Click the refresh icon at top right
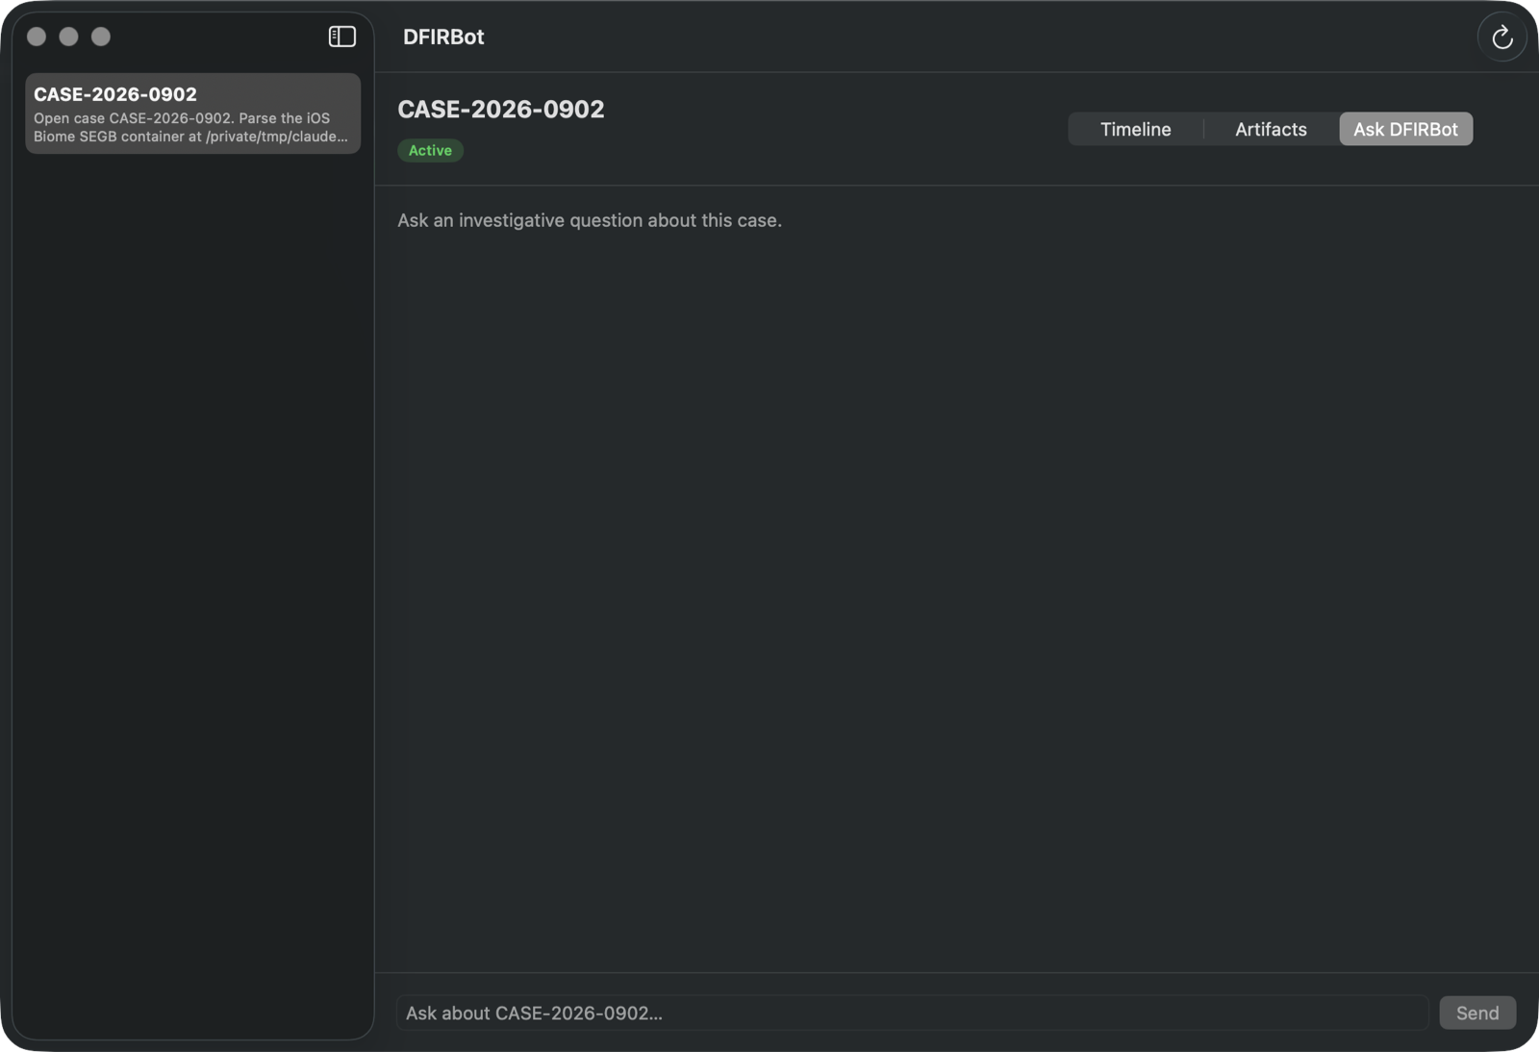This screenshot has width=1539, height=1052. pyautogui.click(x=1501, y=38)
